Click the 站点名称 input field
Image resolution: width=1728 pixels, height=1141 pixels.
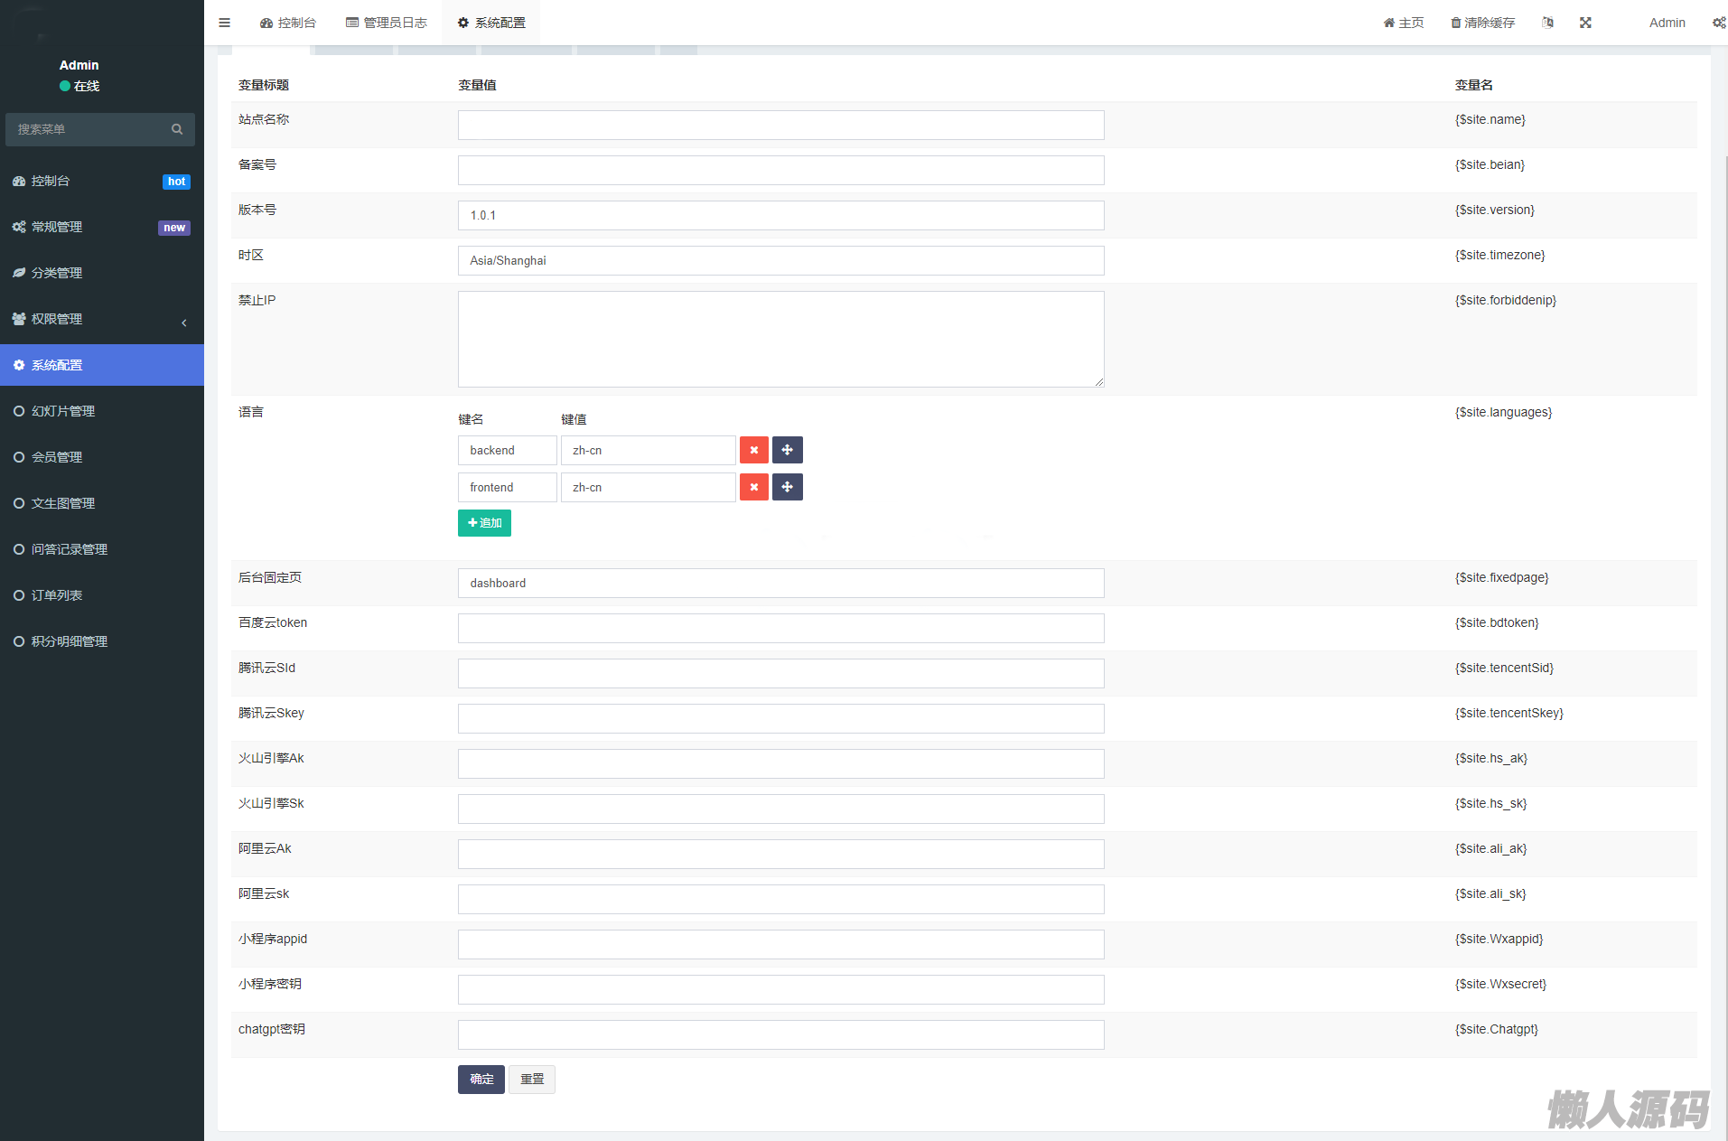pos(781,125)
